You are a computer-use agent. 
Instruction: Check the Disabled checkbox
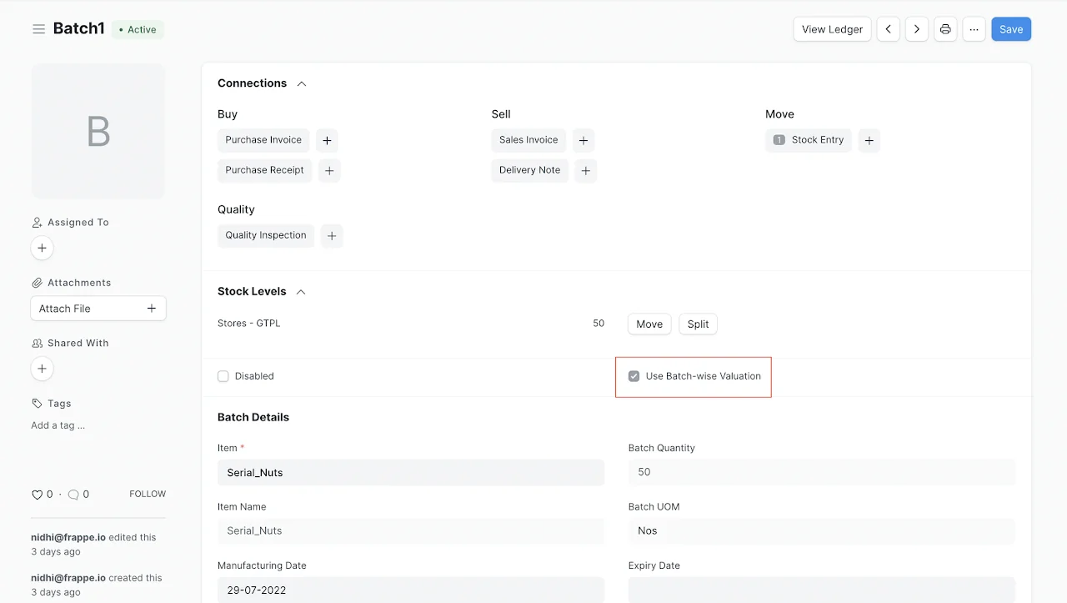[x=223, y=376]
